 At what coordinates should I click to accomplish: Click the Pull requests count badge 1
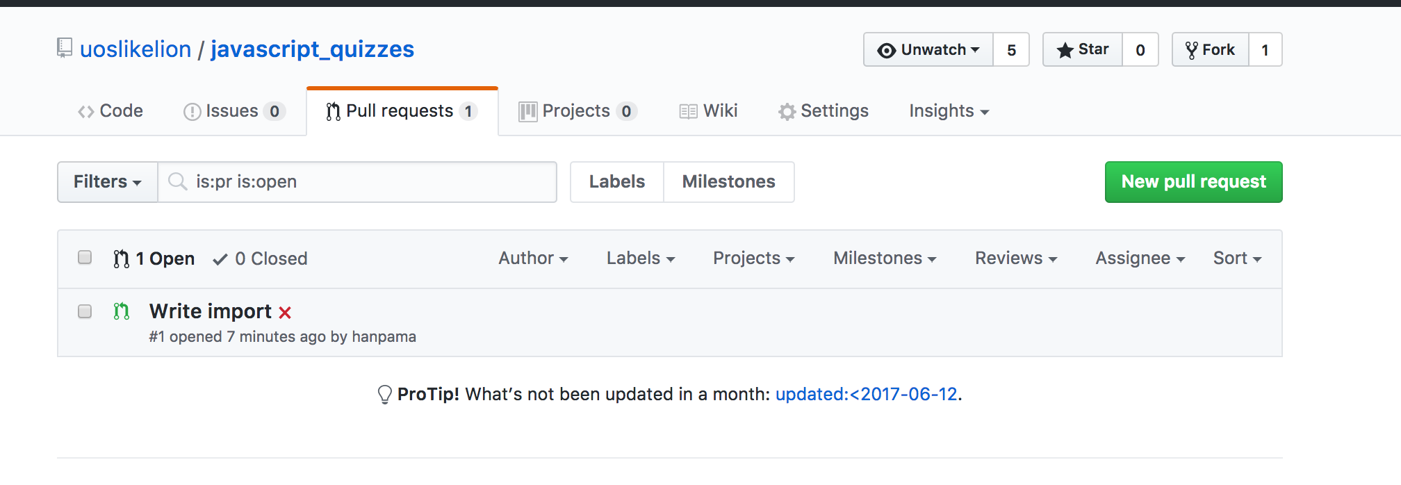pyautogui.click(x=468, y=112)
